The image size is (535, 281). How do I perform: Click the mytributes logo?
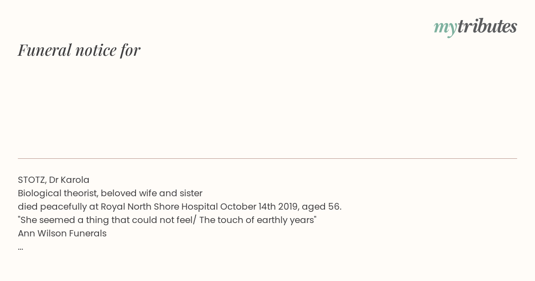tap(475, 27)
